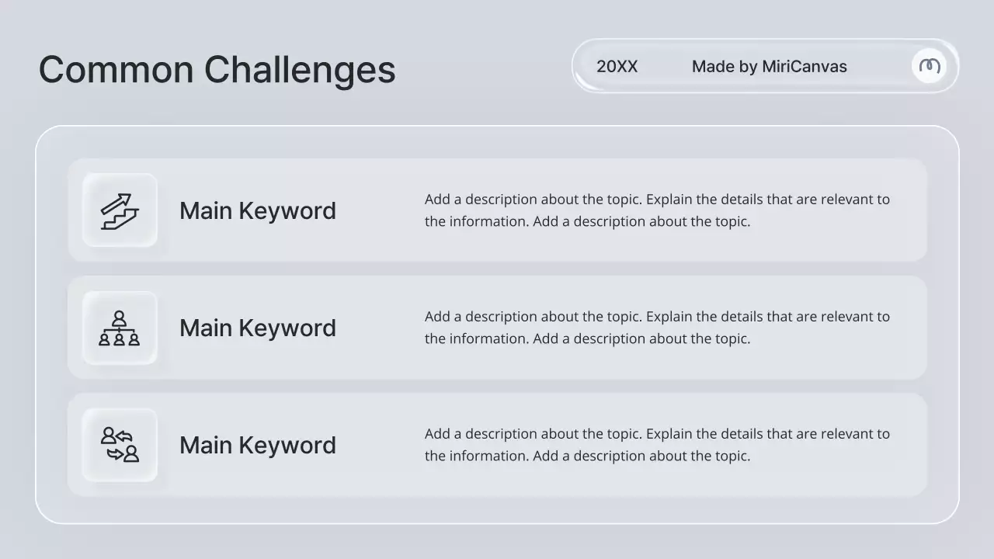Image resolution: width=994 pixels, height=559 pixels.
Task: Click the description text in the third row
Action: (x=657, y=445)
